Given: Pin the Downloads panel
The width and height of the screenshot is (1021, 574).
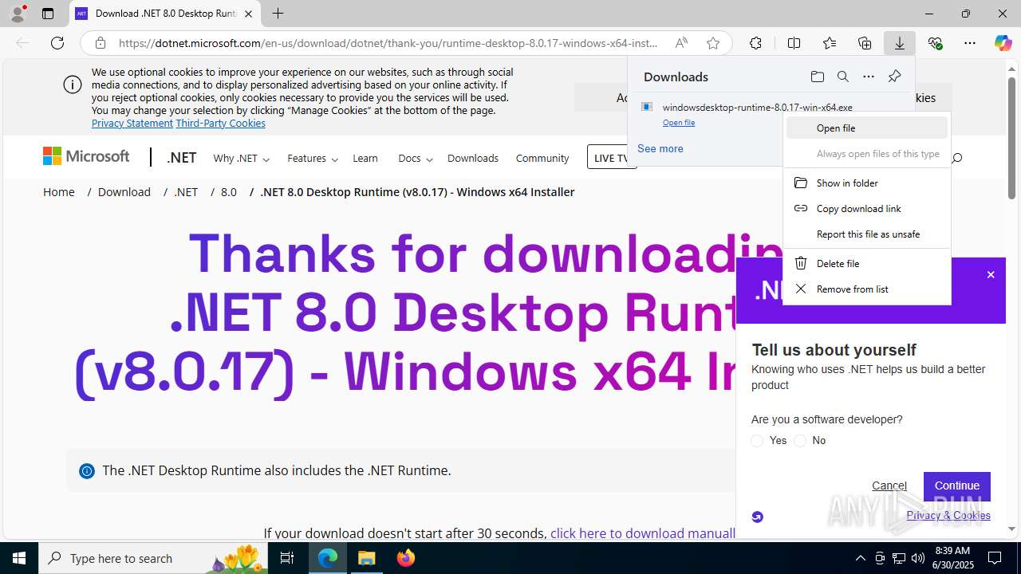Looking at the screenshot, I should (894, 77).
